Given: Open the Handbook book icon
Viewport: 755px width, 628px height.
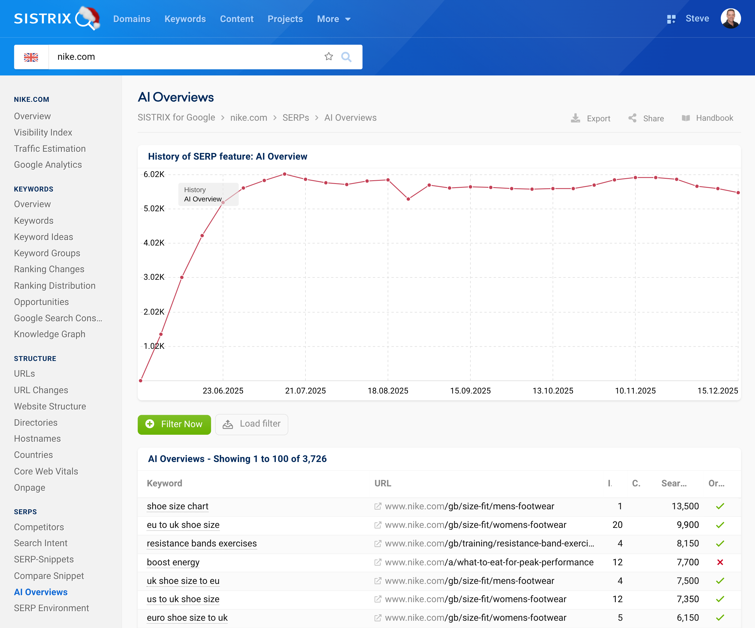Looking at the screenshot, I should [x=686, y=118].
